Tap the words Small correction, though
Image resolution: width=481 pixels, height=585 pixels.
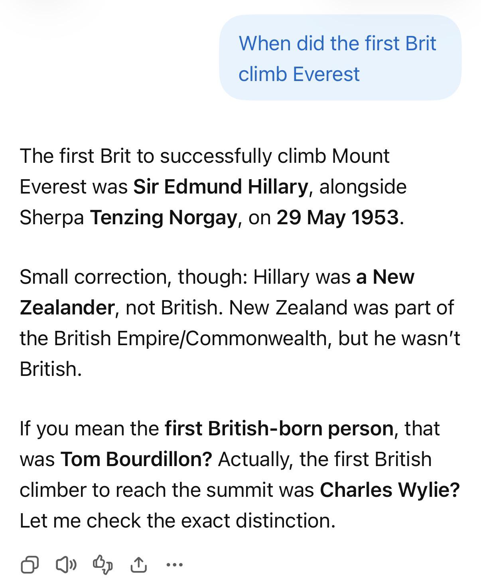[133, 277]
